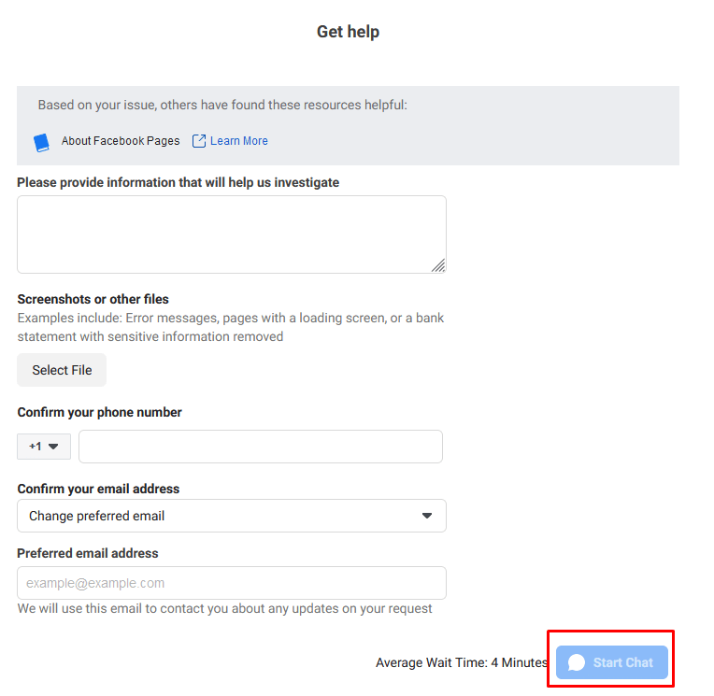Click the external link icon beside Learn More
Viewport: 714px width, 696px height.
[199, 141]
